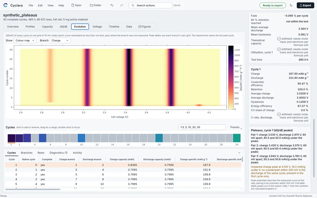Click the Export button
This screenshot has height=198, width=317.
tap(305, 6)
